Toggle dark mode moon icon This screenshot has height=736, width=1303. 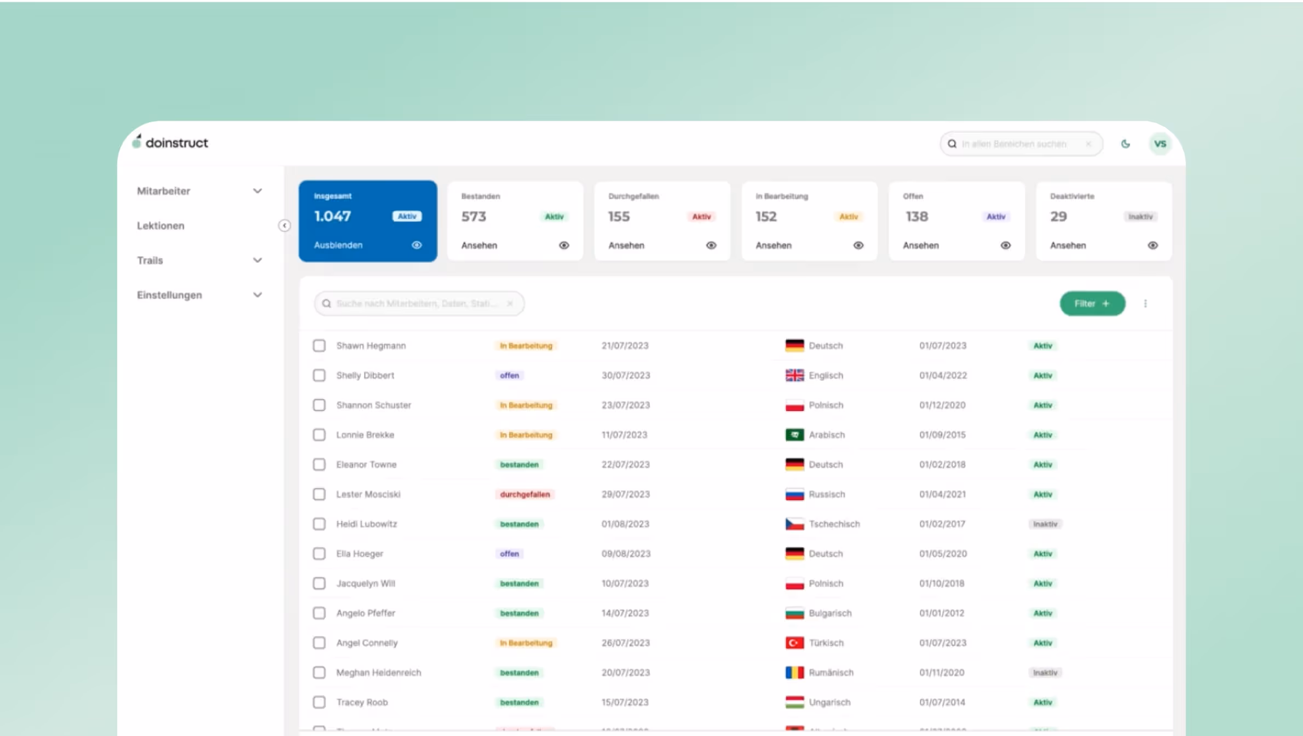(1125, 144)
